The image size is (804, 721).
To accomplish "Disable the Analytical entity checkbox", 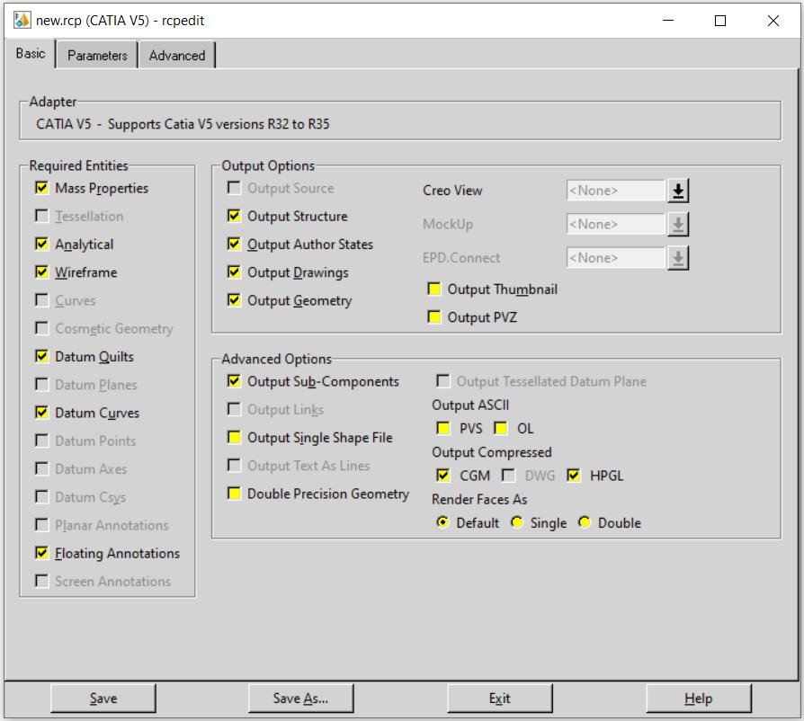I will click(41, 244).
